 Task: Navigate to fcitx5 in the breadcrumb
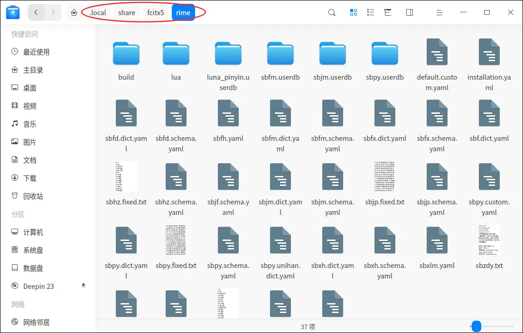pyautogui.click(x=155, y=13)
